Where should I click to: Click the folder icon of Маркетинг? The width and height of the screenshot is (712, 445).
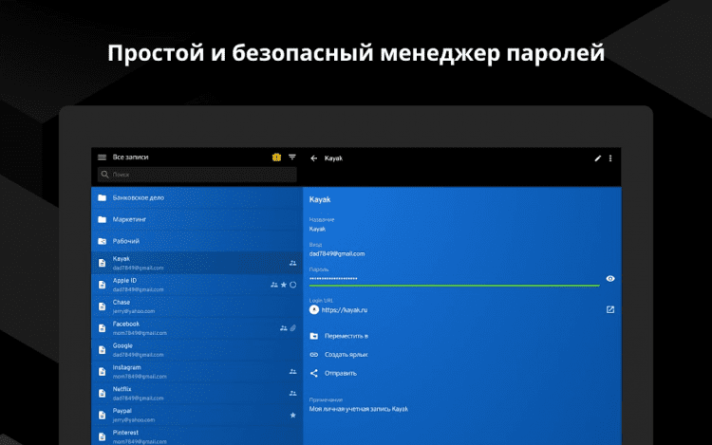103,219
